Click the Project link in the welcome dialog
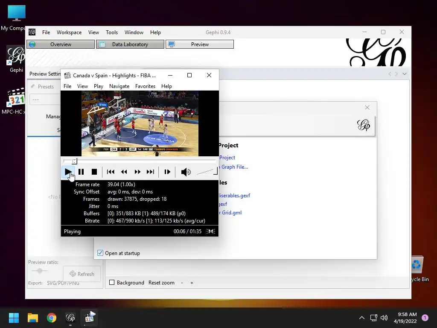Screen dimensions: 437x328 227,158
